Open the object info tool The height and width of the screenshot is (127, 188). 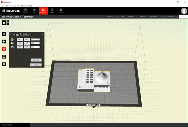coord(4,64)
